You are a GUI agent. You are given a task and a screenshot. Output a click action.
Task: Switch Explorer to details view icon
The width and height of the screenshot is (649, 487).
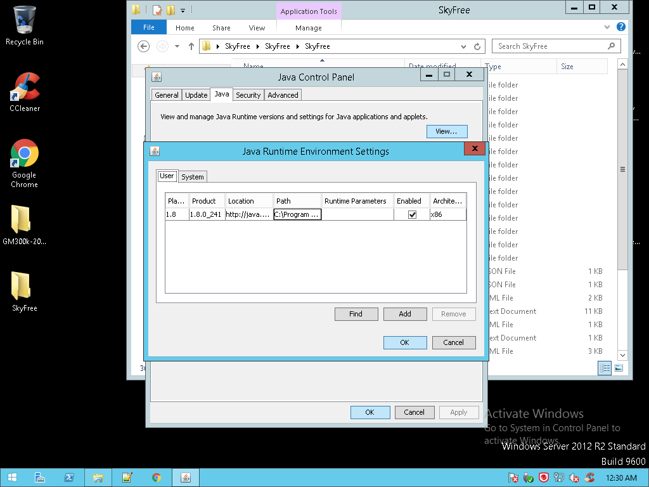coord(605,368)
